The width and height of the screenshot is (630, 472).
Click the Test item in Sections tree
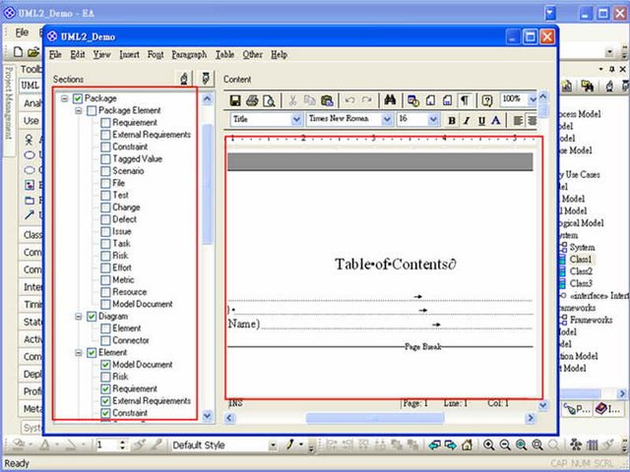pos(120,195)
